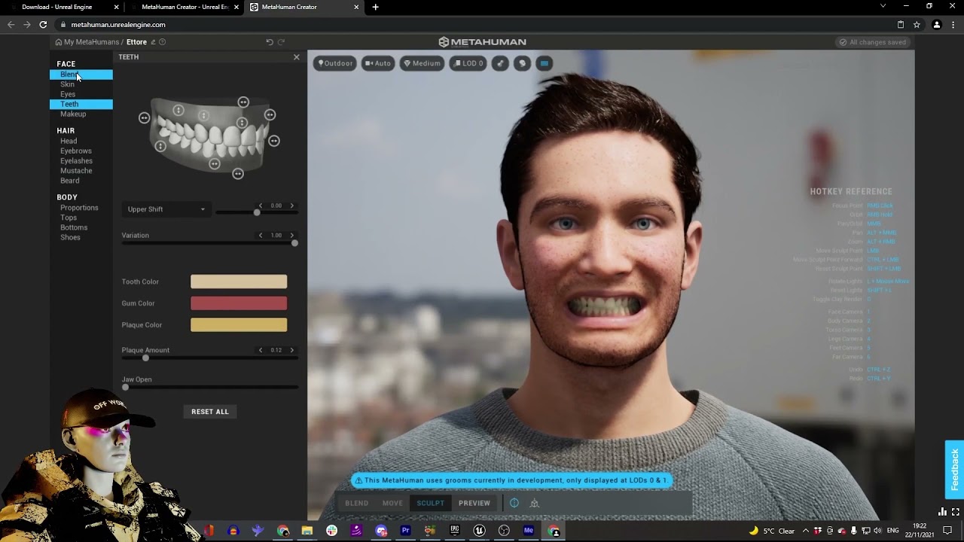The image size is (964, 542).
Task: Open the Feedback side tab
Action: [x=954, y=470]
